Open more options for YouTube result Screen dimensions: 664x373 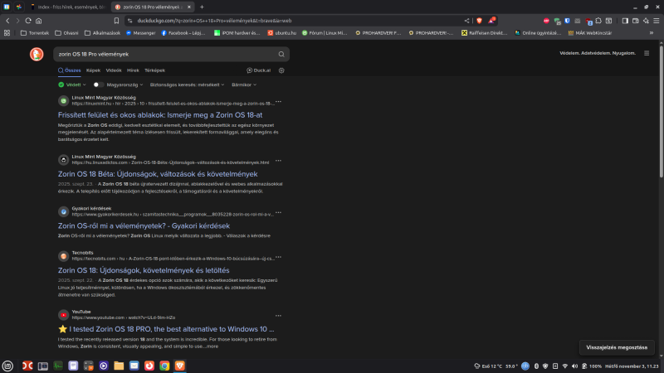(x=278, y=316)
